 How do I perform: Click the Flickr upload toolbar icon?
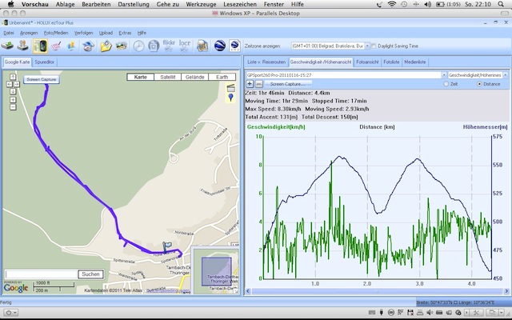(x=169, y=46)
